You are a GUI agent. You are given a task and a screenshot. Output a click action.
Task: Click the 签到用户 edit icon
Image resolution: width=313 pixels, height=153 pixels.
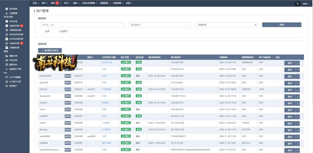click(x=7, y=86)
